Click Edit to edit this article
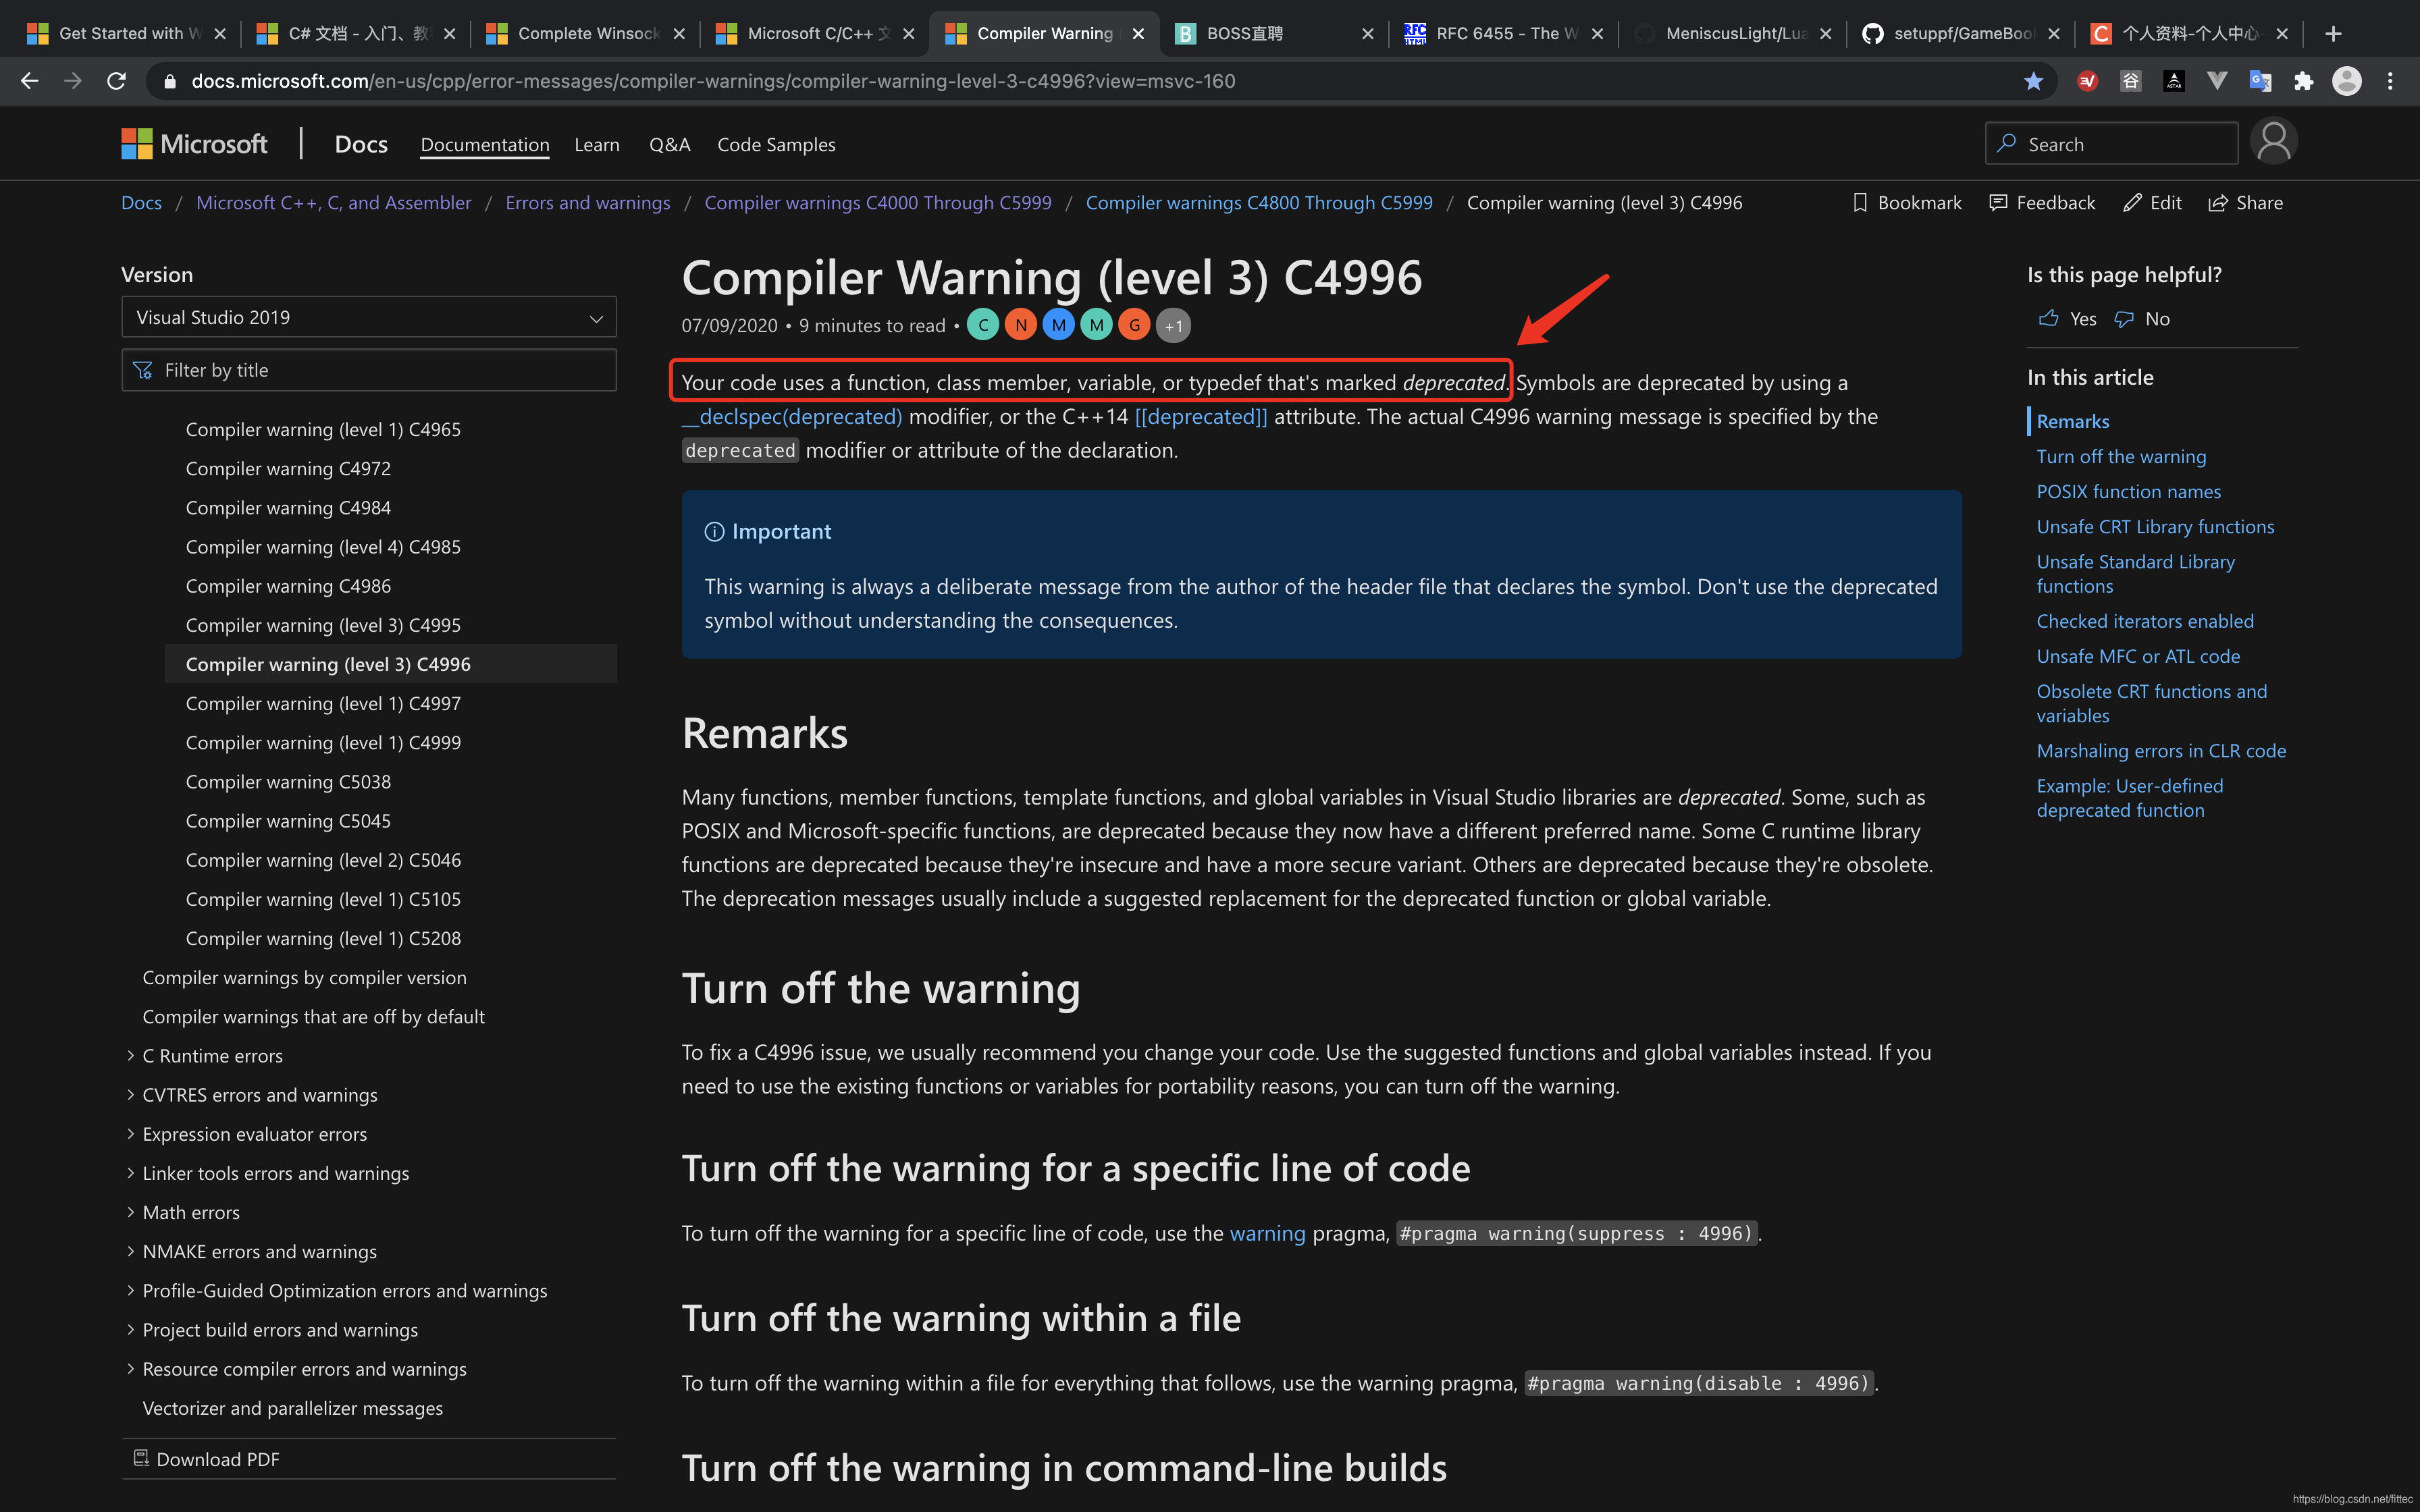The image size is (2420, 1512). point(2153,203)
